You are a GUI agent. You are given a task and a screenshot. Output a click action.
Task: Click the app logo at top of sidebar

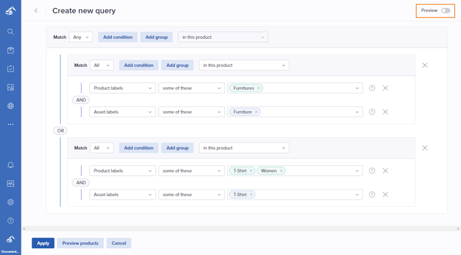pos(11,11)
